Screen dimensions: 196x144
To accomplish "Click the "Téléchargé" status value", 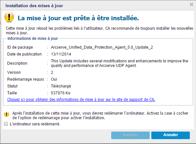I will (61, 86).
